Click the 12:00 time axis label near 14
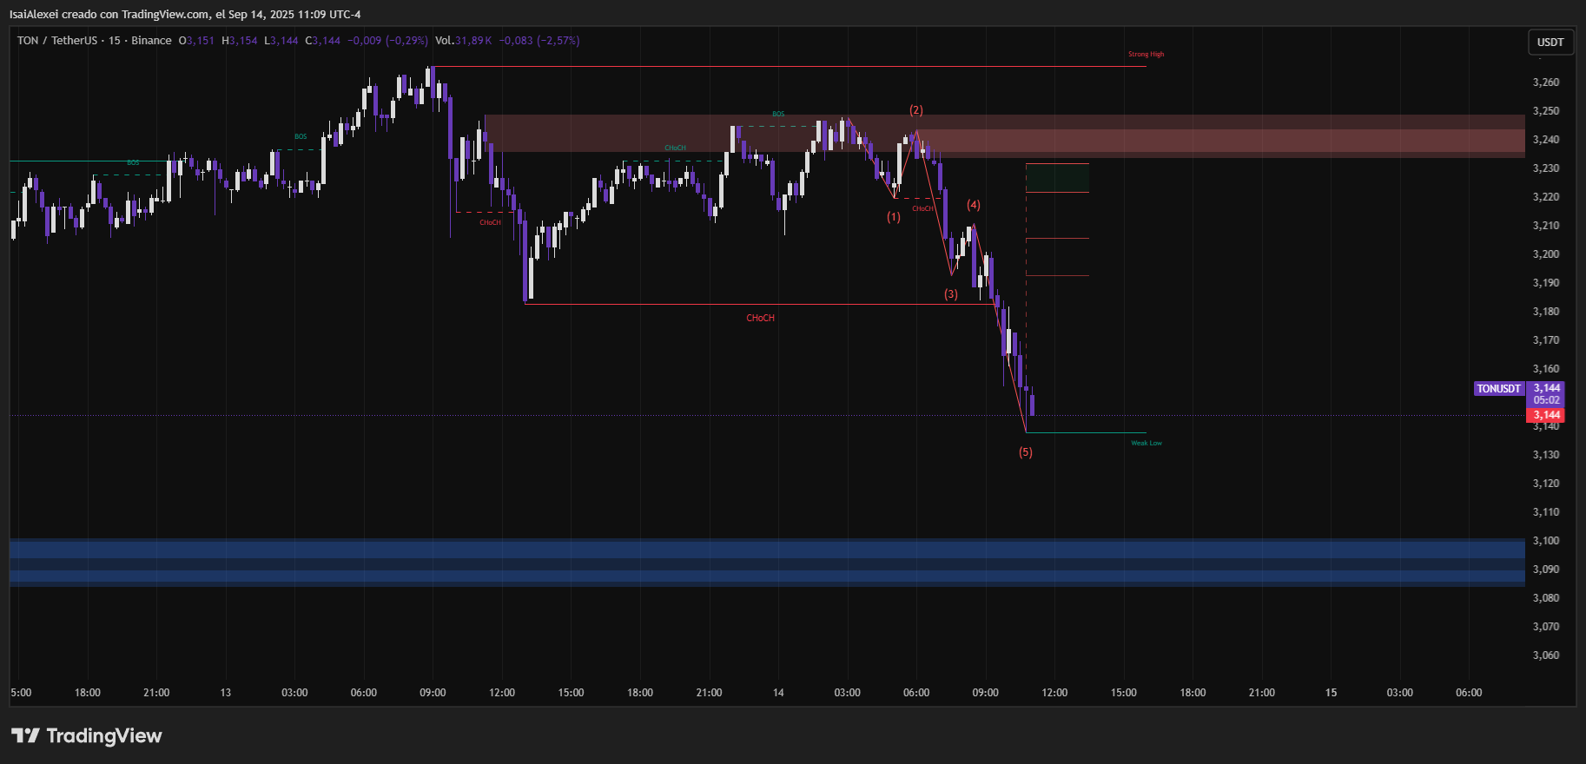 pos(1054,693)
